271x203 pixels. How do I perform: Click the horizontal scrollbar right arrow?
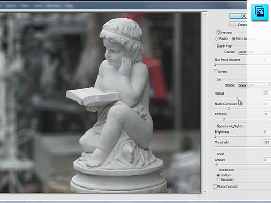[200, 196]
